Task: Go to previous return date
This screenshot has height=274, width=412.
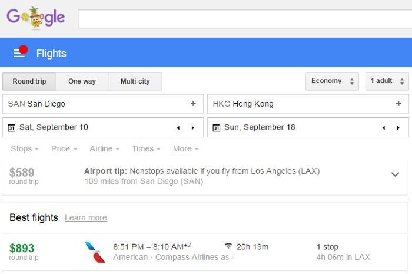Action: pos(384,127)
